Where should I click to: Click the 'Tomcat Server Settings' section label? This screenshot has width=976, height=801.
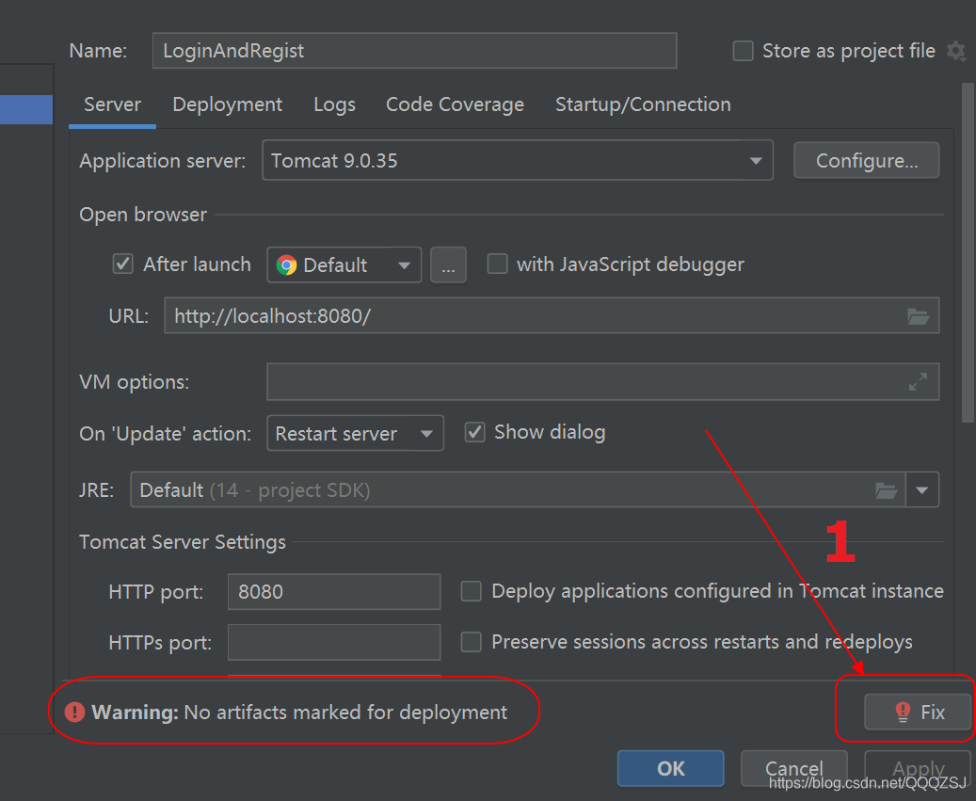pyautogui.click(x=183, y=542)
